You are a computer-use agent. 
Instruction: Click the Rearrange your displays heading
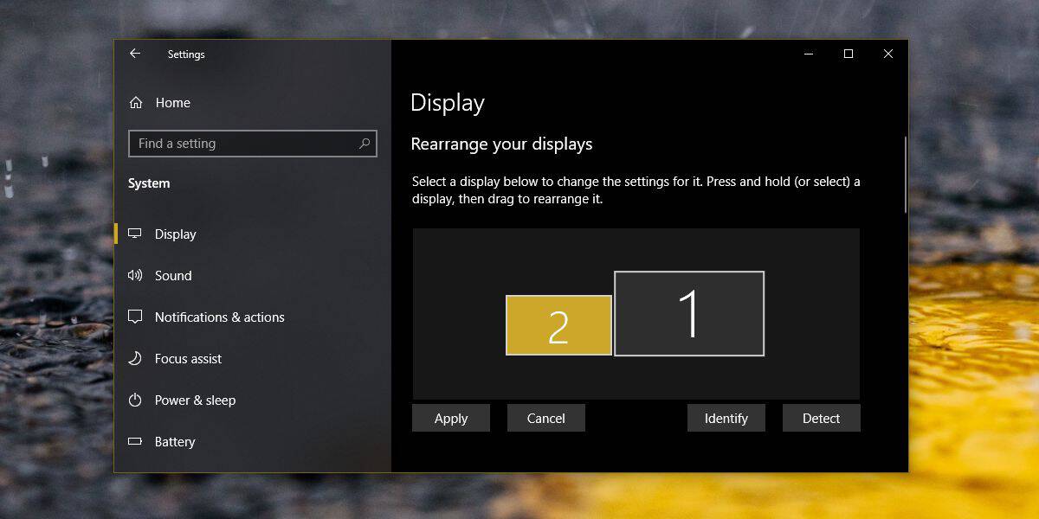tap(501, 144)
